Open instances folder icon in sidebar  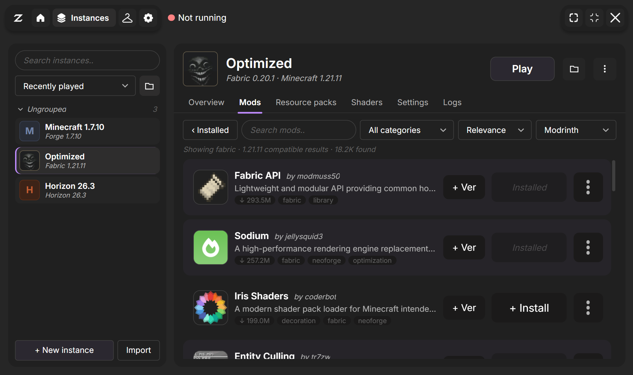click(x=150, y=86)
